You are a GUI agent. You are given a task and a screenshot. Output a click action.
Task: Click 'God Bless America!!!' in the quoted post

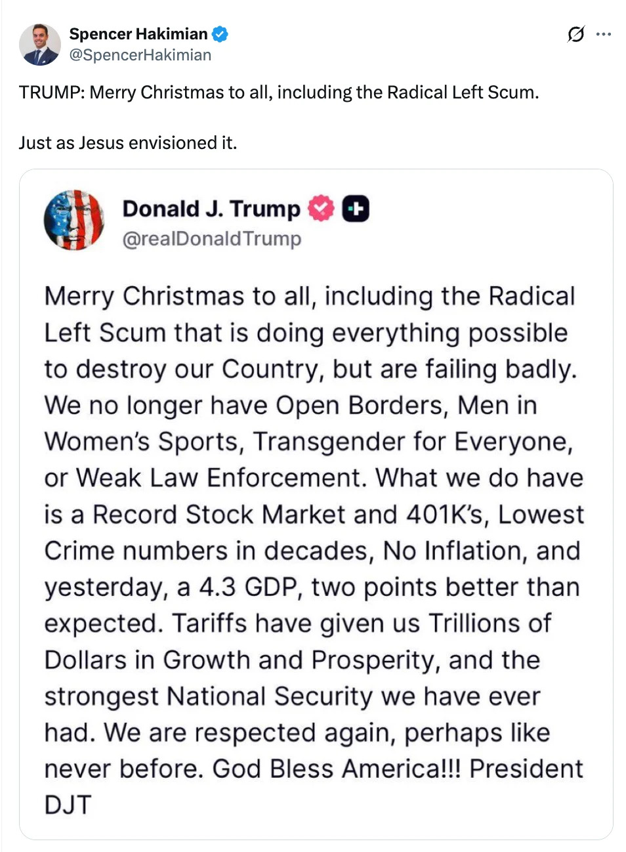pos(337,769)
